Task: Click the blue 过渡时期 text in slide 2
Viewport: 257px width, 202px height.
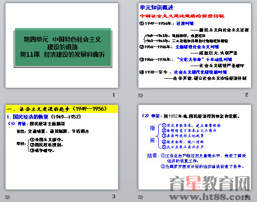Action: click(x=185, y=23)
